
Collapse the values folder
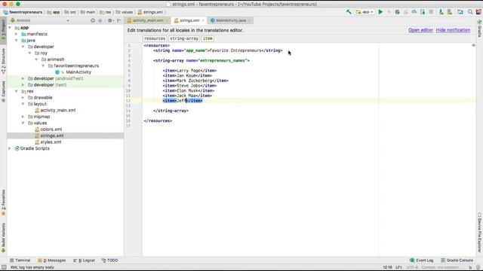[x=23, y=123]
